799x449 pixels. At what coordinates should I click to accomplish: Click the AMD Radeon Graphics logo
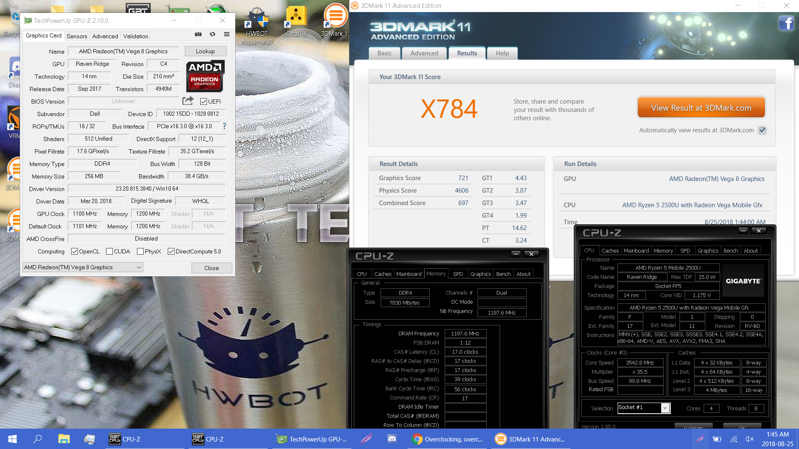[x=205, y=76]
